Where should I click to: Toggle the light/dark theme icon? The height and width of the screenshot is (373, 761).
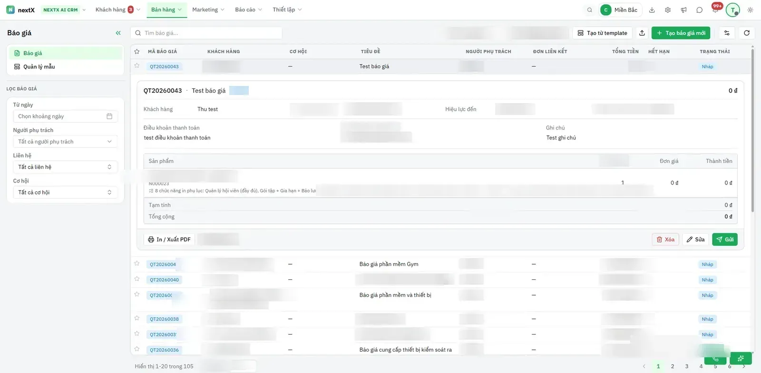click(x=750, y=10)
